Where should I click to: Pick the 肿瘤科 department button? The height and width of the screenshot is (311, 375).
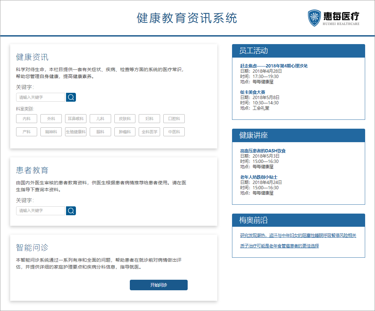(x=125, y=132)
